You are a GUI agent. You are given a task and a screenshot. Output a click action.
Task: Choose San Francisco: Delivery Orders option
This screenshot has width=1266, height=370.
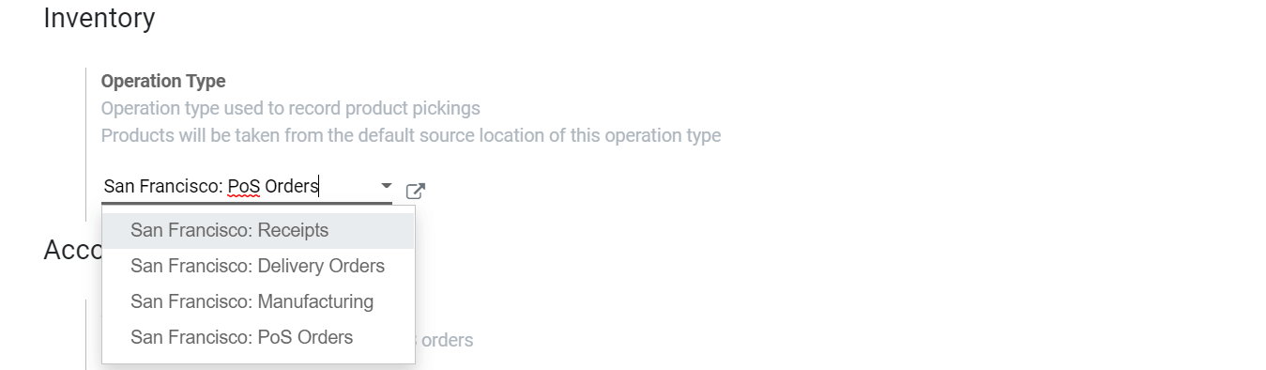tap(258, 266)
